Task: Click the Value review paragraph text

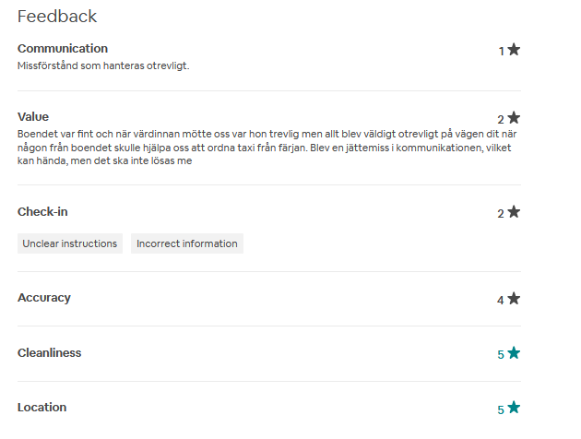Action: pyautogui.click(x=267, y=147)
